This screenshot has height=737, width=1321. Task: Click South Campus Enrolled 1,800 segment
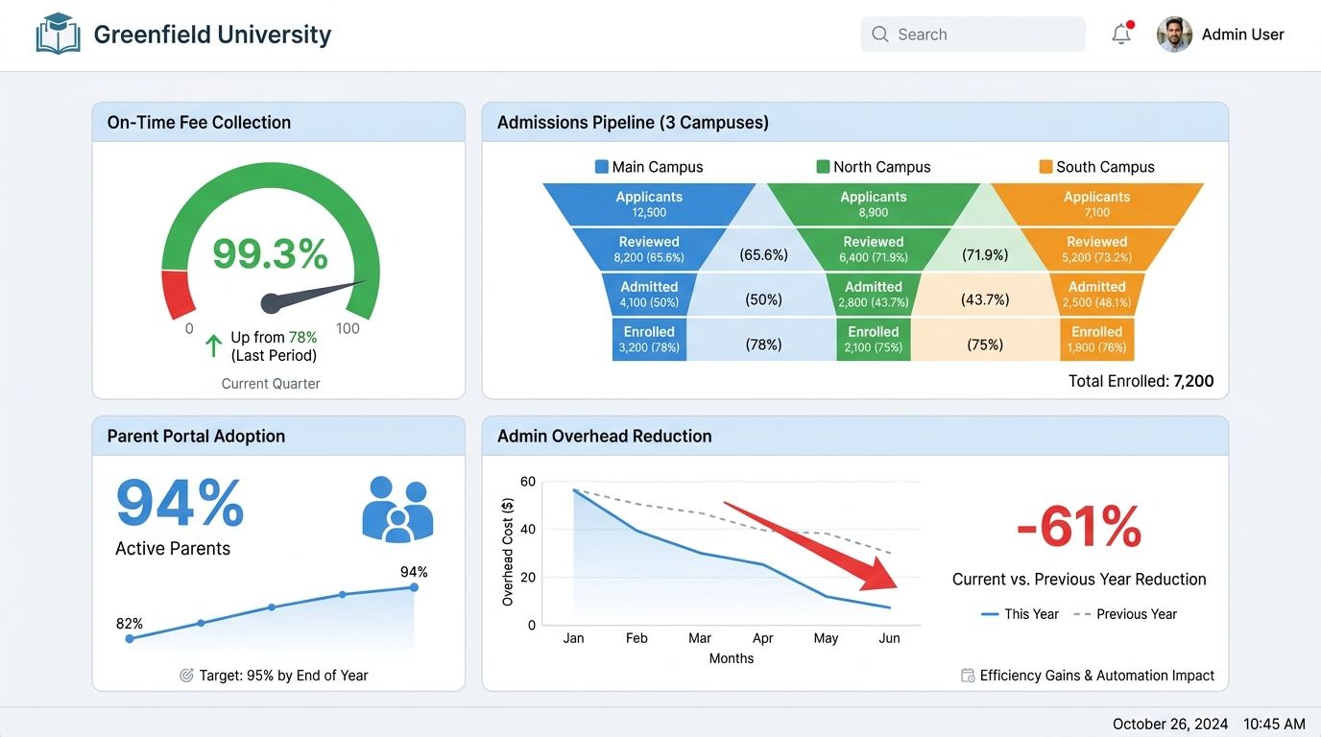pos(1097,339)
